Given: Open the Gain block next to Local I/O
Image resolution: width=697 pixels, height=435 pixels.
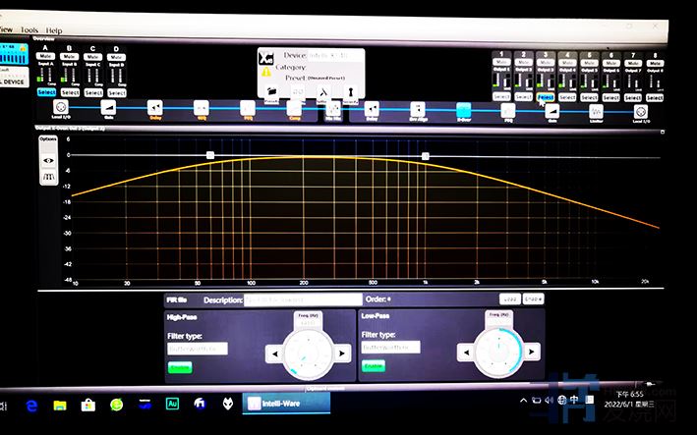Looking at the screenshot, I should 107,107.
